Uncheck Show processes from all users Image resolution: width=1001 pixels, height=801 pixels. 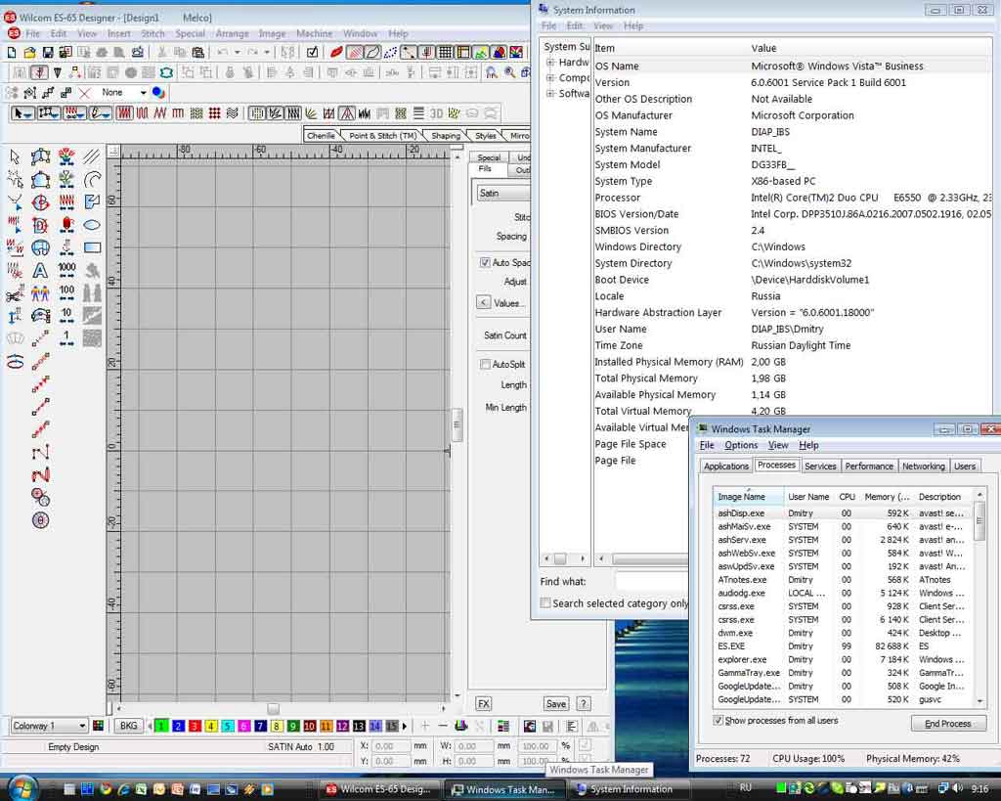(x=718, y=721)
